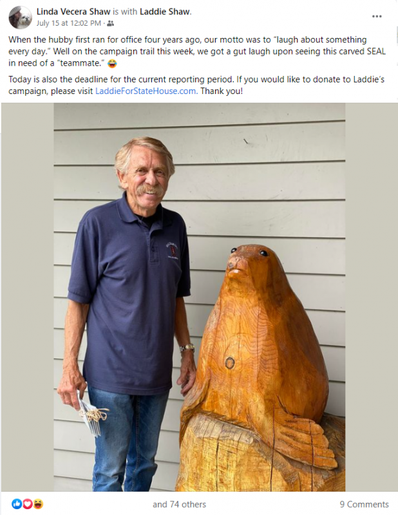Click the post's first paragraph about the motto
The width and height of the screenshot is (398, 515).
197,51
